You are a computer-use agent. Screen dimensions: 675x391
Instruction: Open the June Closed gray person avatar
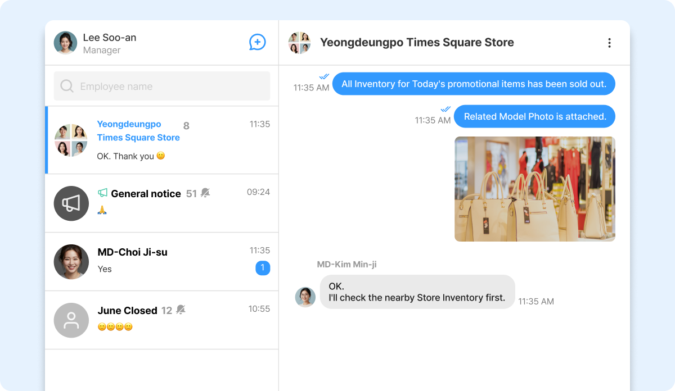pos(71,320)
